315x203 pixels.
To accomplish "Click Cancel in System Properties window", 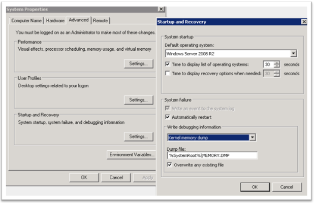I will 116,178.
